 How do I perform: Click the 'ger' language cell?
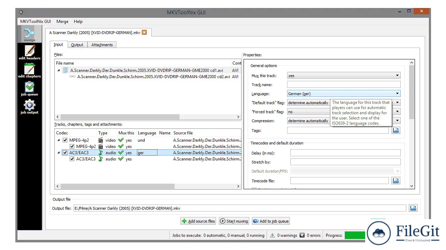(147, 153)
